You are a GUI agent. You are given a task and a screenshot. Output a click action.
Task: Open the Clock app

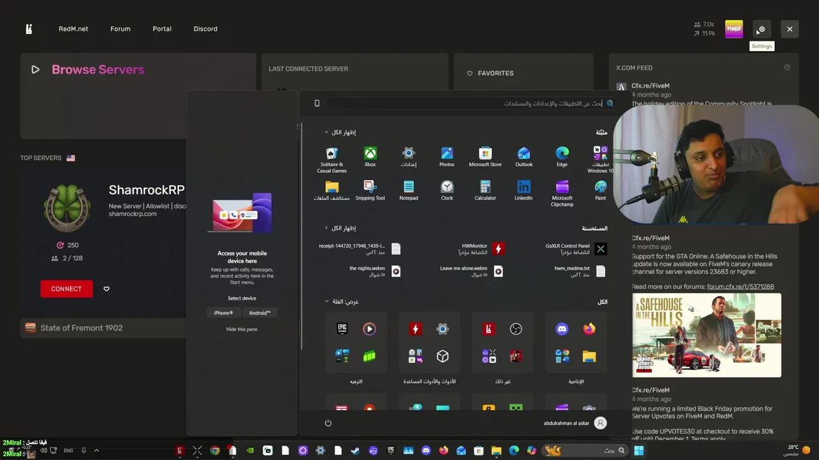447,190
